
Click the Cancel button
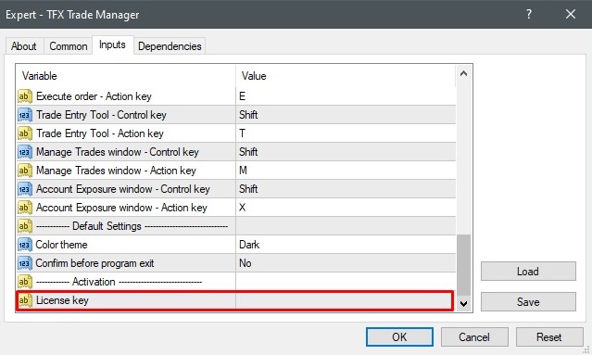[474, 336]
